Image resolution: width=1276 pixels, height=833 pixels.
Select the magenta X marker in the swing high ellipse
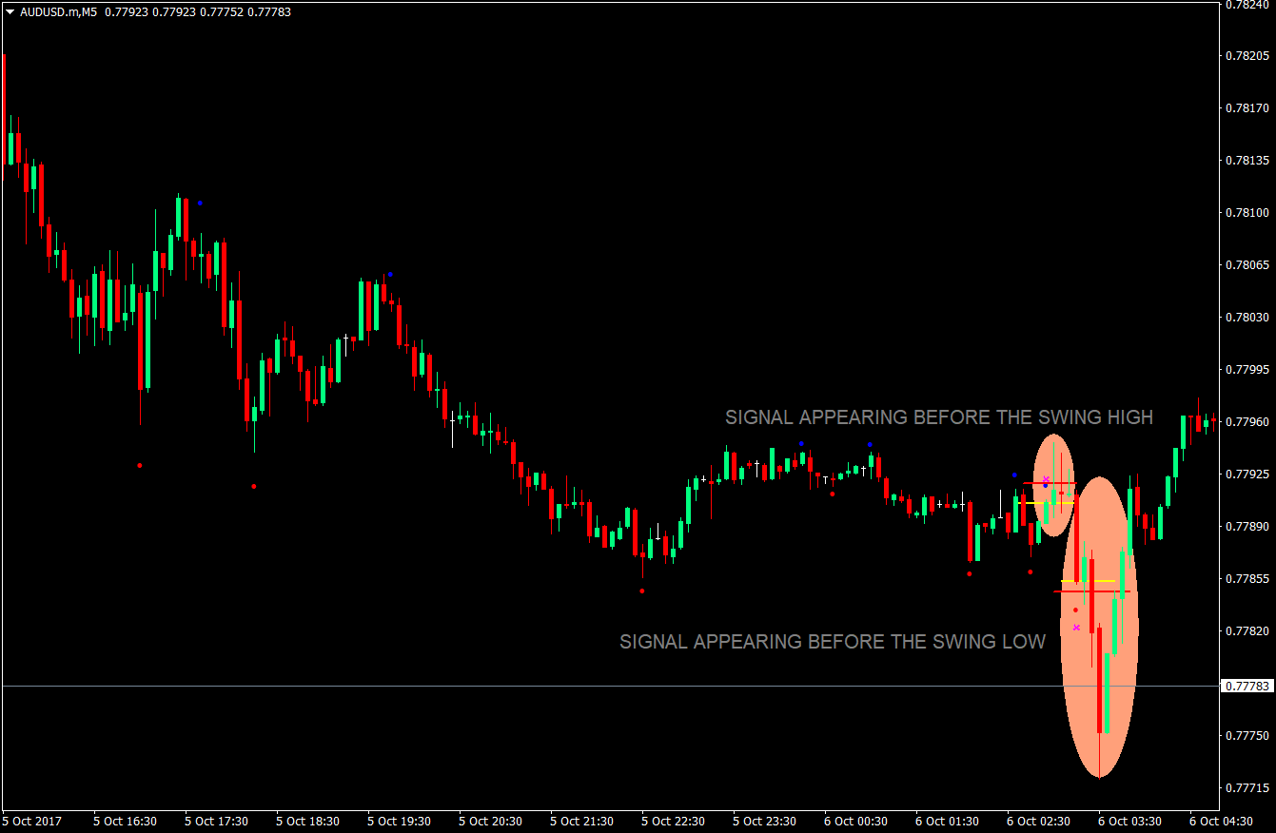click(1046, 479)
